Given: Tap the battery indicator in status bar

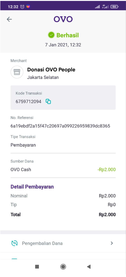Looking at the screenshot, I should (x=114, y=7).
